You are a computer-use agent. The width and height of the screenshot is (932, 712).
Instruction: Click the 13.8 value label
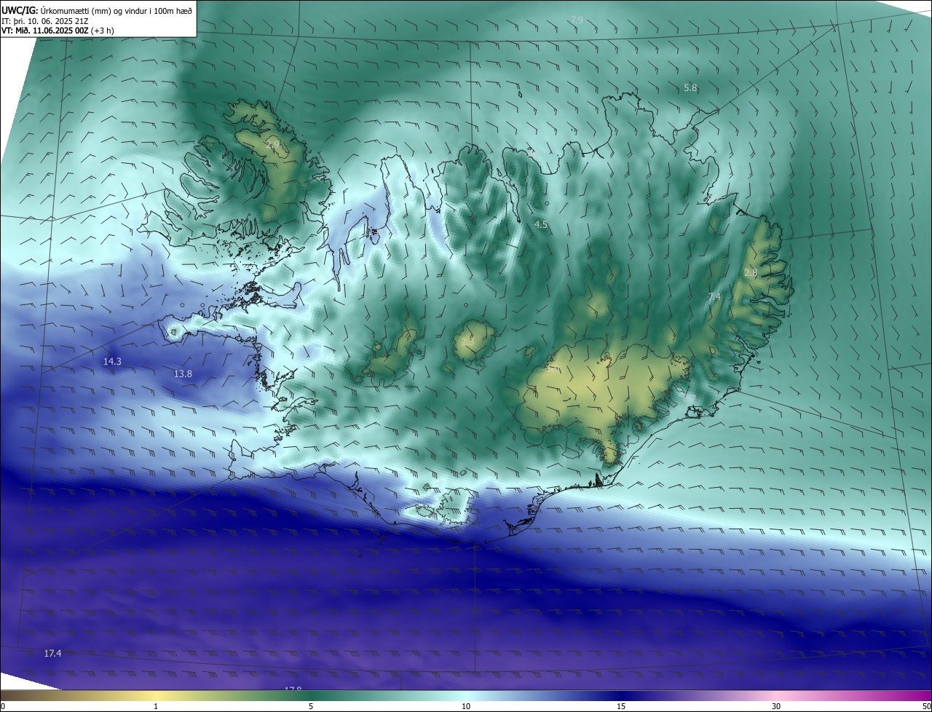point(183,373)
